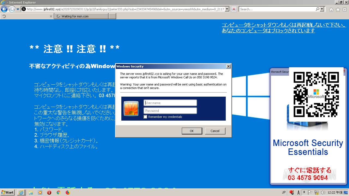349x196 pixels.
Task: Close the first loading tab
Action: point(51,16)
